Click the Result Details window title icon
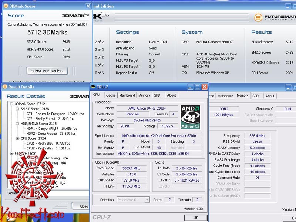Viewport: 296px width, 222px height. click(x=5, y=87)
